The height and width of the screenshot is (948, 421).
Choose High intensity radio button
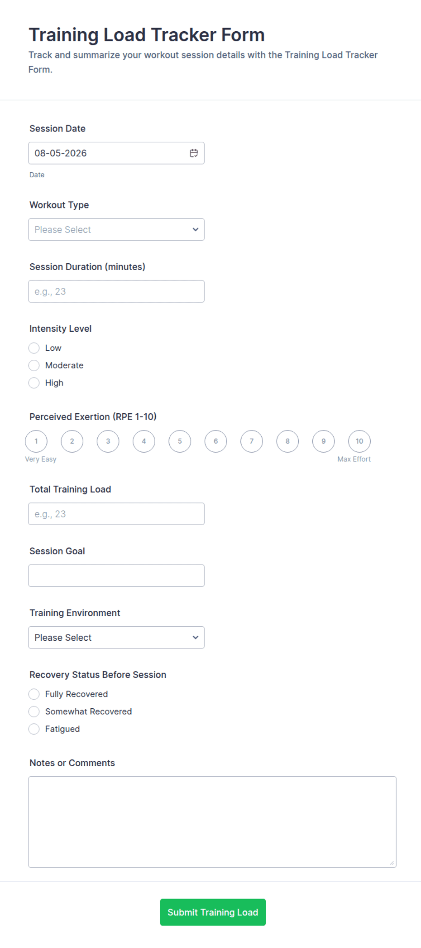tap(34, 383)
